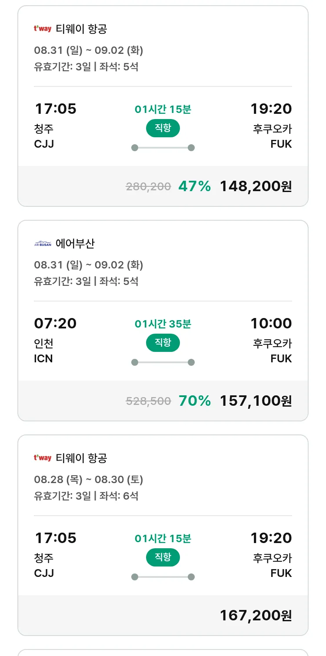Click the 직항 badge on first flight
This screenshot has width=326, height=656.
pos(163,128)
